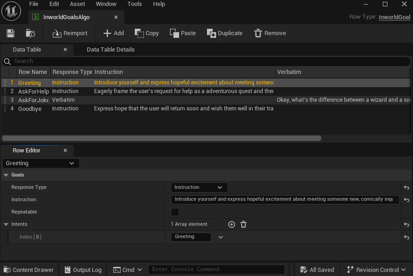Click the horizontal scrollbar in data table
Screen dimensions: 413x276
pyautogui.click(x=162, y=138)
